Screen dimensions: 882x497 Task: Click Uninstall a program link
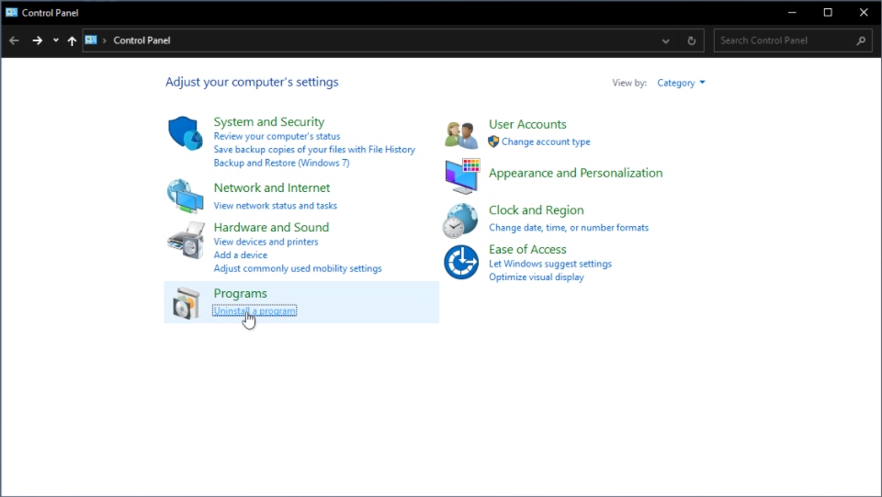pos(254,311)
